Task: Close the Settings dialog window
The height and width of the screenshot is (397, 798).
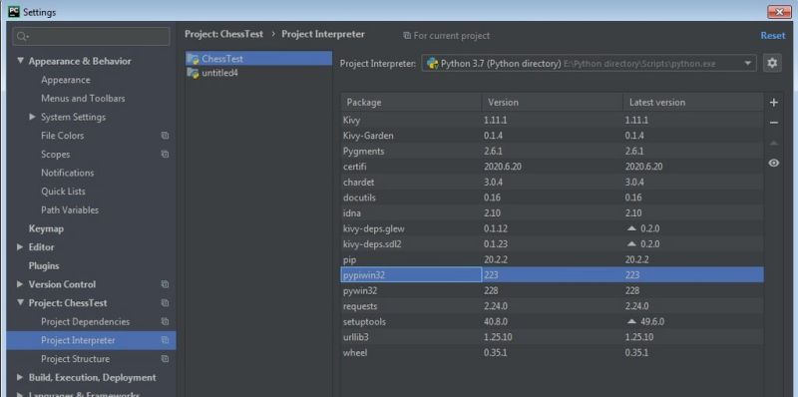Action: point(779,11)
